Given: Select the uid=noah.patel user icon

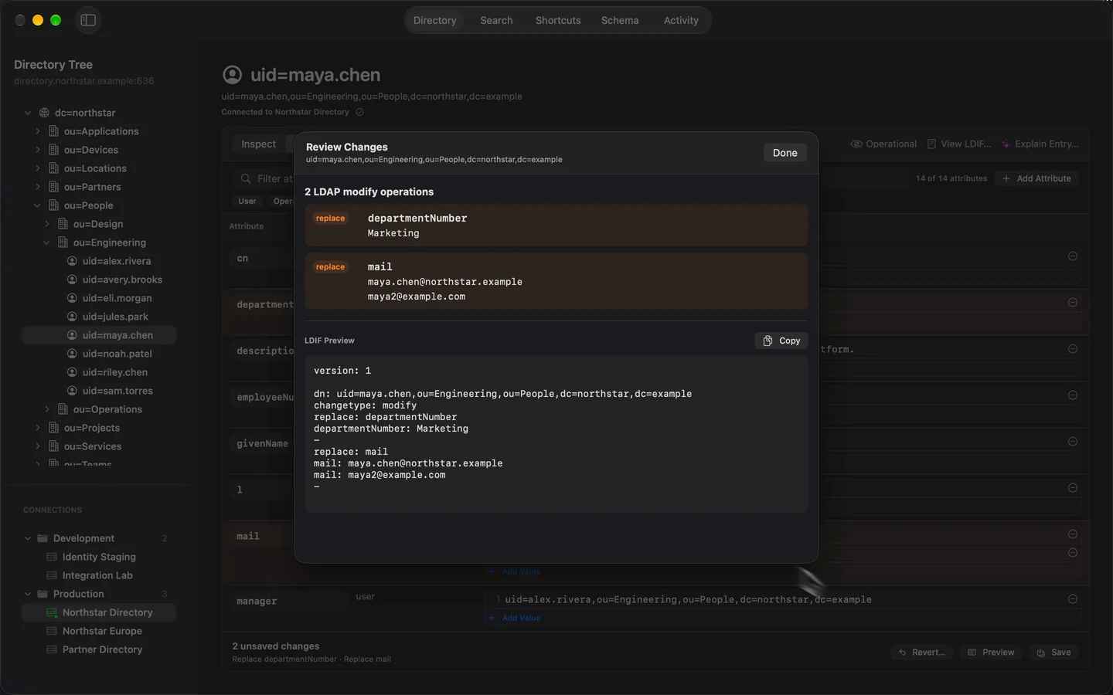Looking at the screenshot, I should point(72,354).
